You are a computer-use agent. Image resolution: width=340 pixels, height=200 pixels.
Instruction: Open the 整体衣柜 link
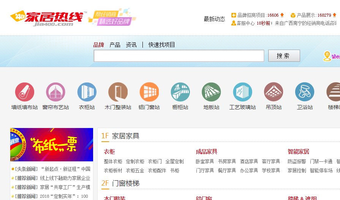[113, 161]
